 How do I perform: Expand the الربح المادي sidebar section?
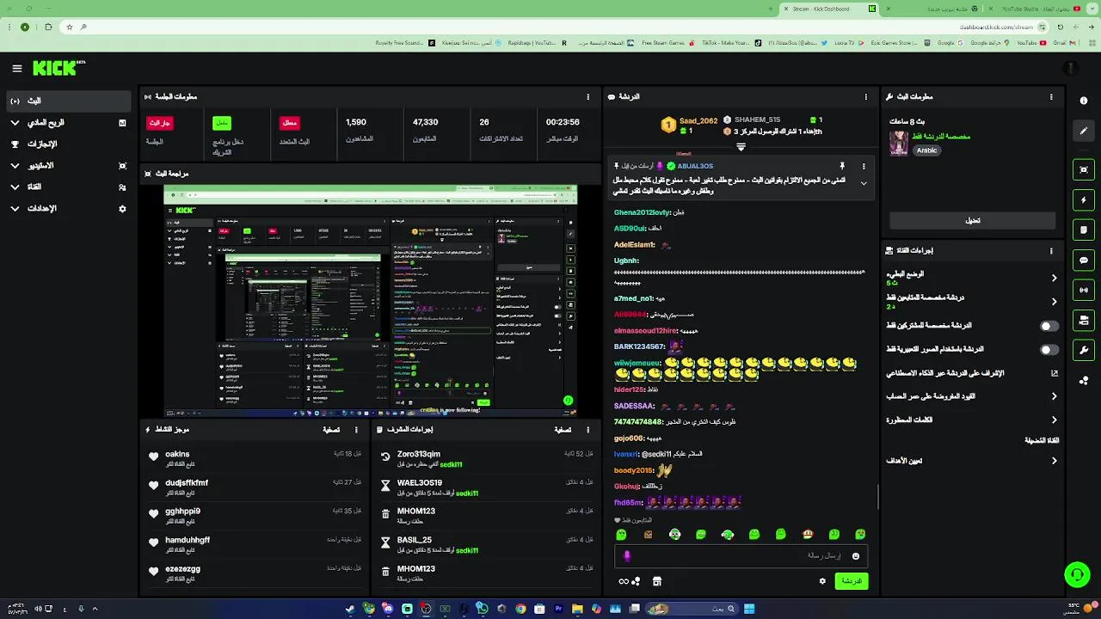[x=70, y=123]
